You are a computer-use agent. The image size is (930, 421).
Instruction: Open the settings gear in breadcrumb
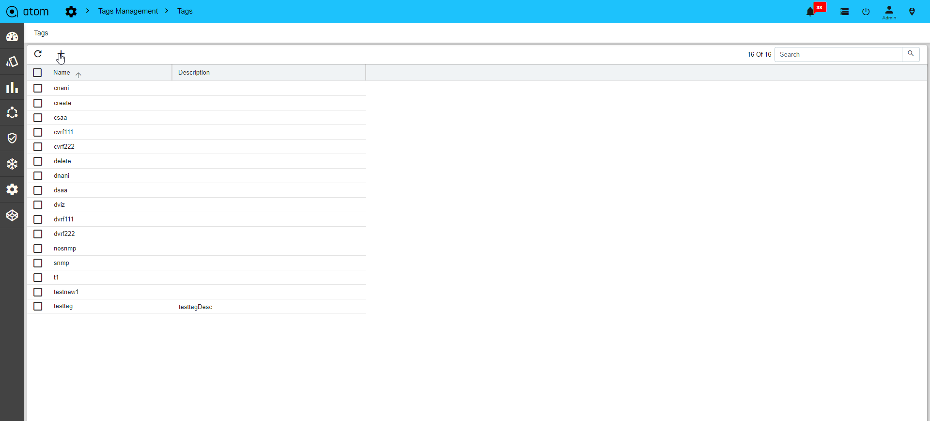point(71,12)
